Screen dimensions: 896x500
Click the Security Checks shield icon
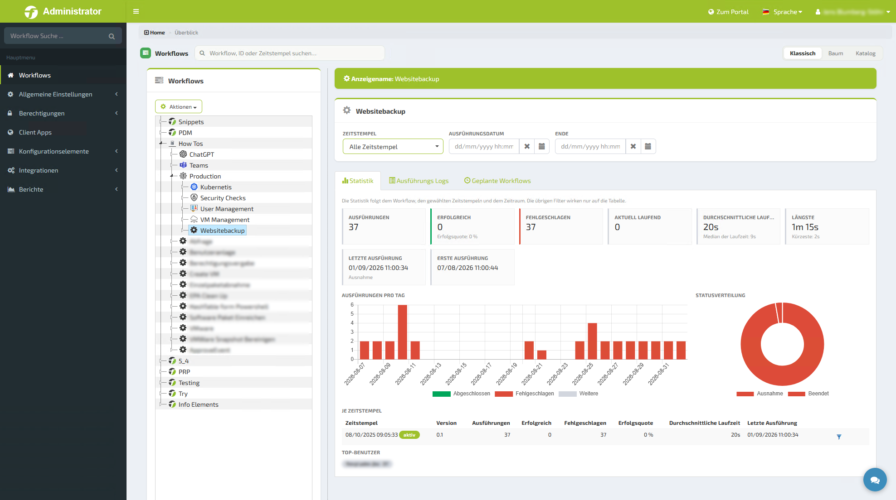pos(194,197)
